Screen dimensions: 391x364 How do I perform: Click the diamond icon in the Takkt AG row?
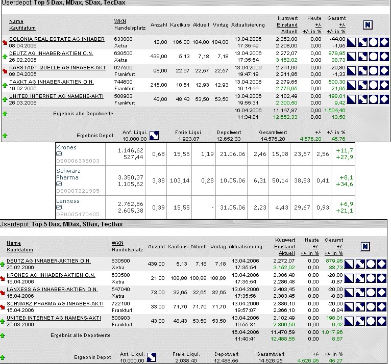384,85
